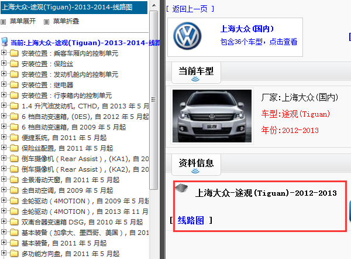Expand the 保险丝配置 tree node
This screenshot has height=259, width=351.
[4, 147]
